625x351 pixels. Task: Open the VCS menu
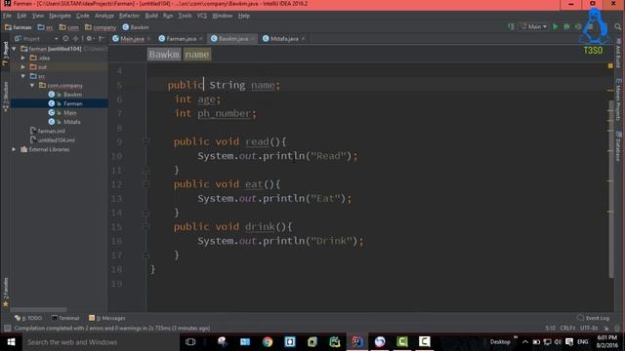click(x=202, y=16)
